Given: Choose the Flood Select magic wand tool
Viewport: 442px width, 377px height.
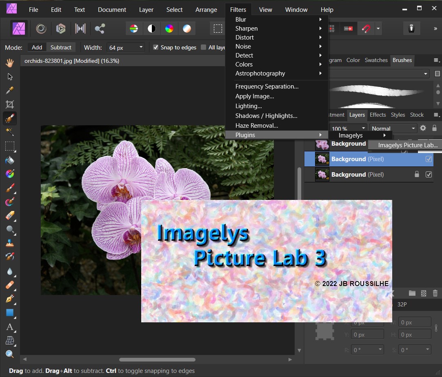Looking at the screenshot, I should (9, 132).
